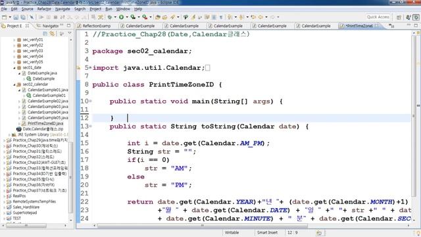Image resolution: width=421 pixels, height=237 pixels.
Task: Click Smart Insert status bar entry
Action: click(x=267, y=232)
